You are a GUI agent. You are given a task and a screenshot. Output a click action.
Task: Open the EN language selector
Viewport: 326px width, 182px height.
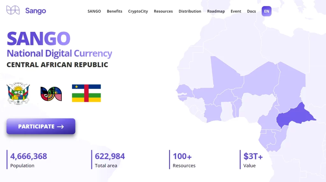click(266, 11)
